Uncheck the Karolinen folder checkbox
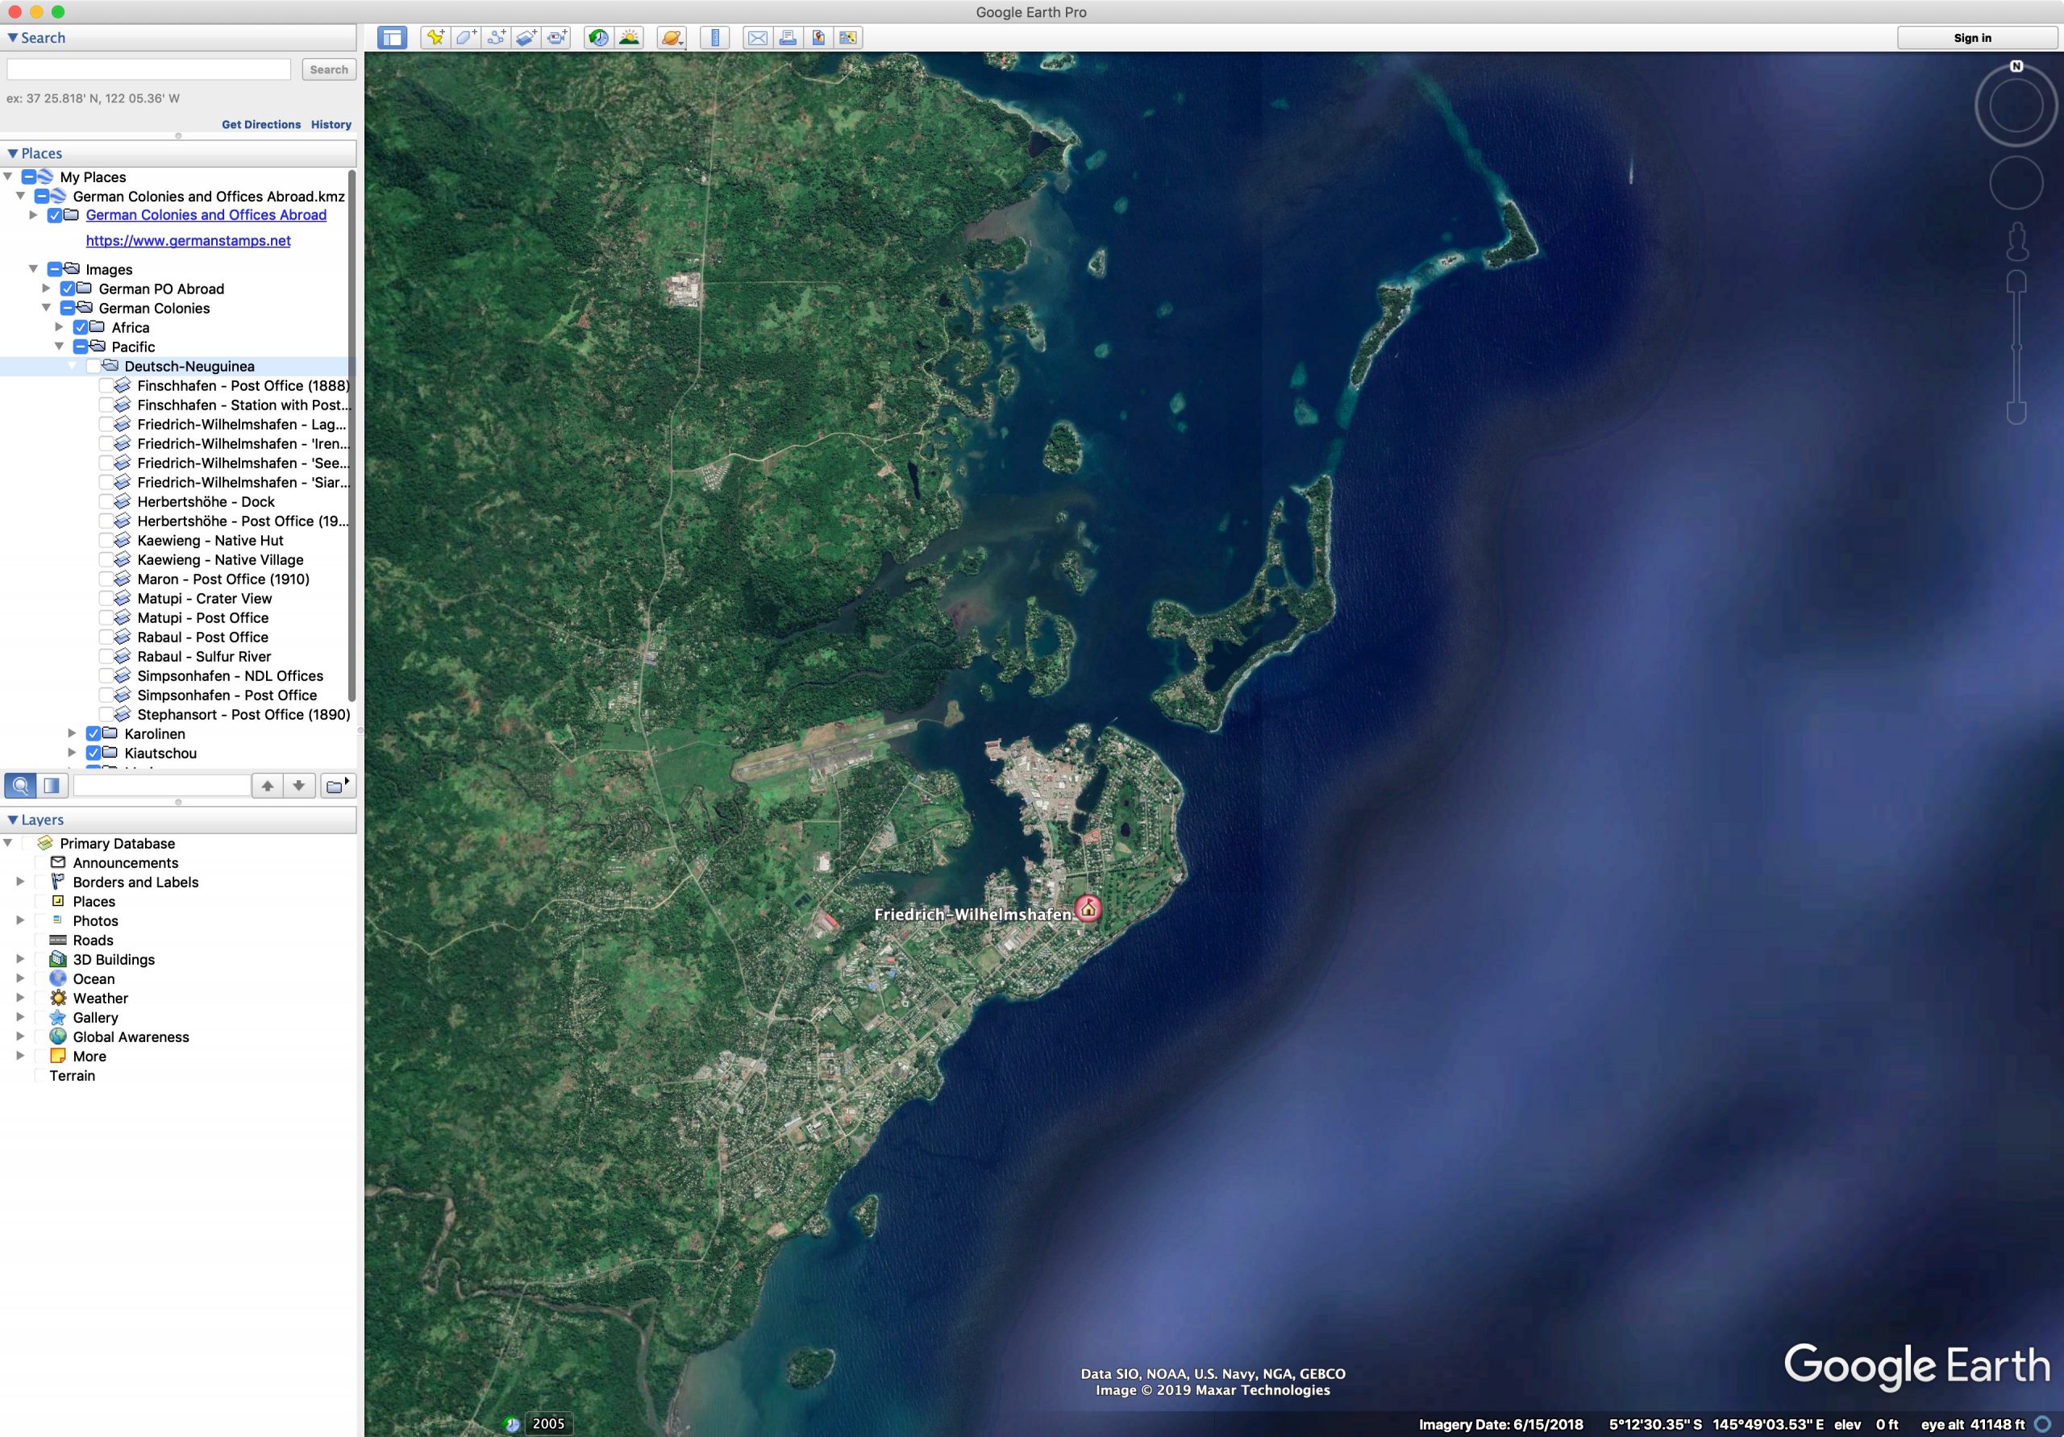The image size is (2064, 1437). 94,734
